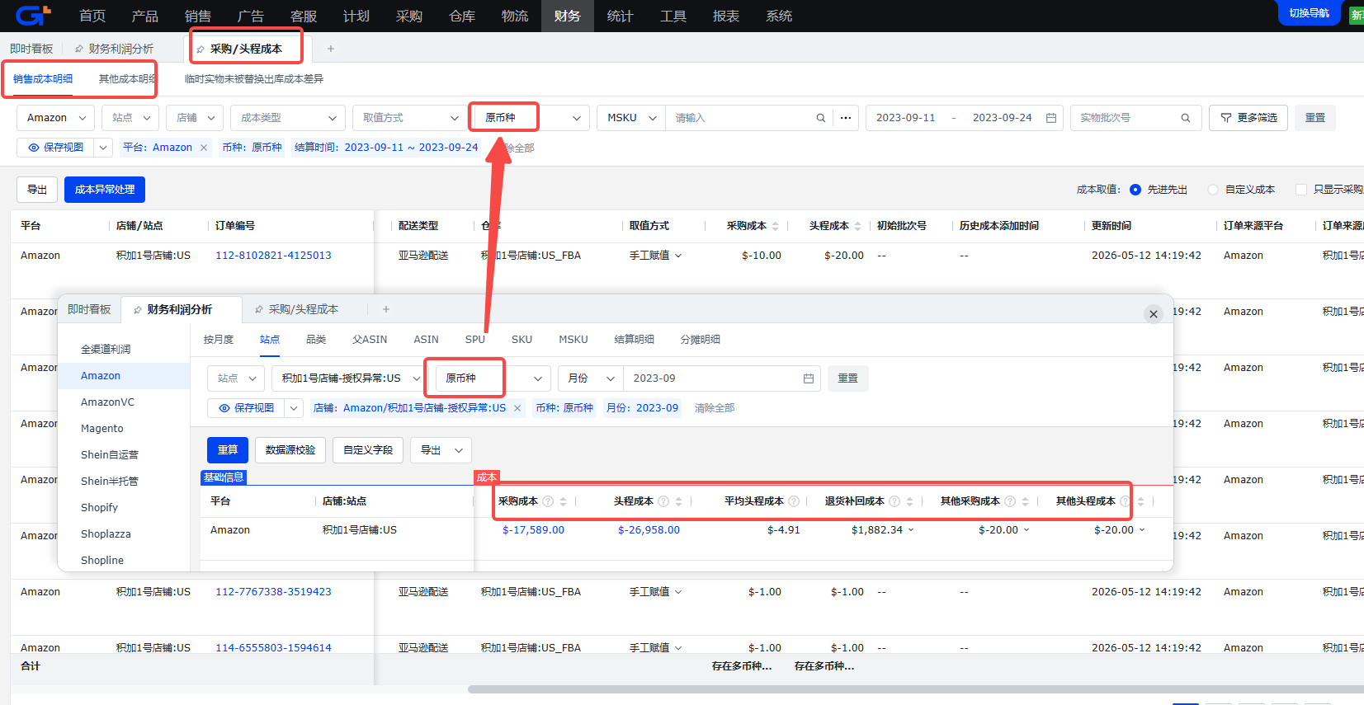This screenshot has width=1364, height=705.
Task: Open the ellipsis options beside MSKU search
Action: pyautogui.click(x=846, y=118)
